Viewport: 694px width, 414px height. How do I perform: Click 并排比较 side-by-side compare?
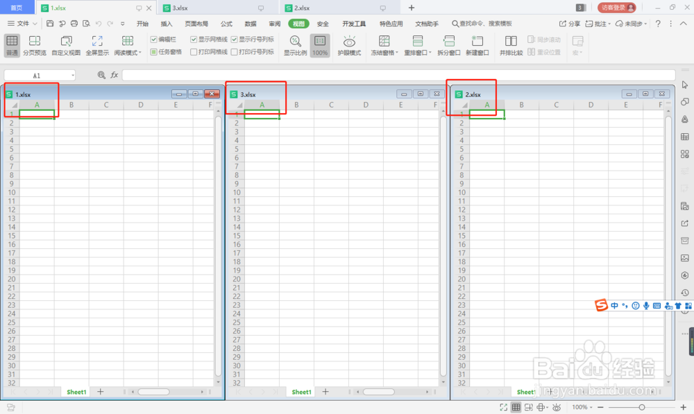click(x=511, y=46)
